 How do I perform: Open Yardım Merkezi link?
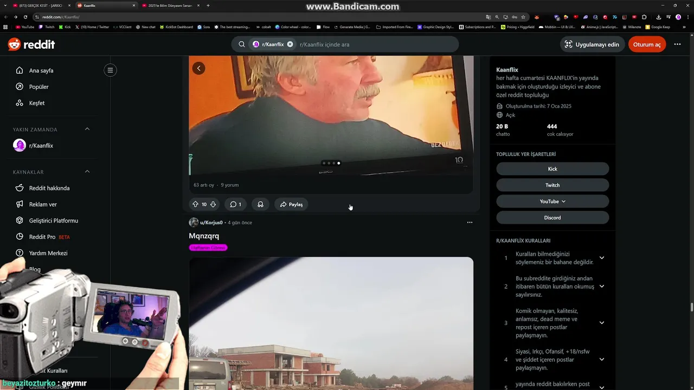[x=48, y=253]
